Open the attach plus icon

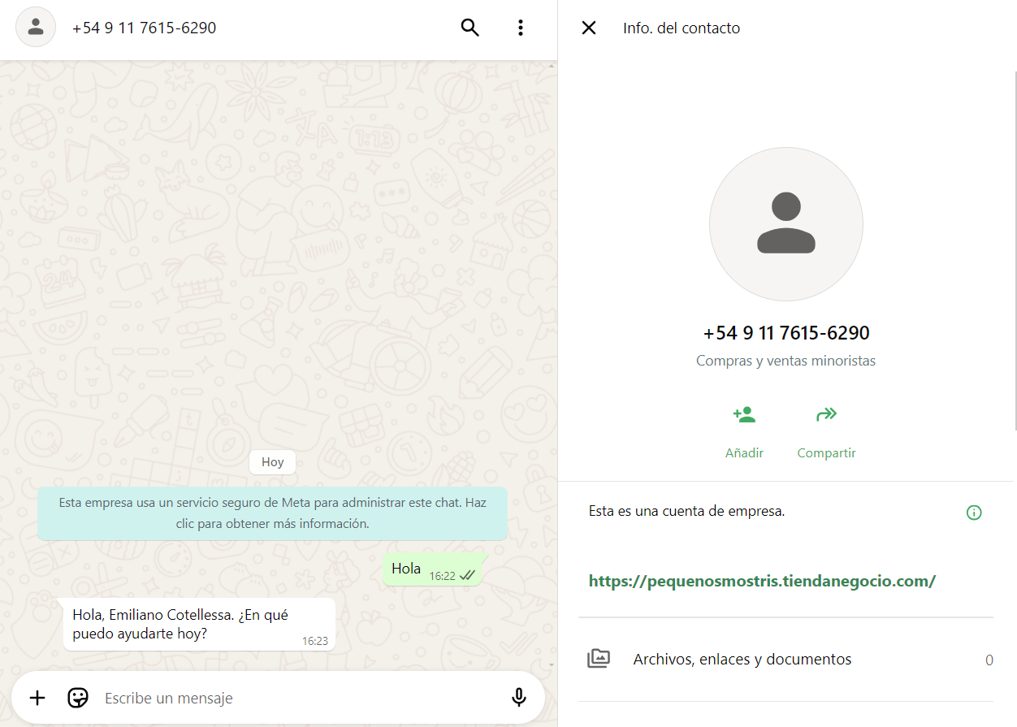37,698
